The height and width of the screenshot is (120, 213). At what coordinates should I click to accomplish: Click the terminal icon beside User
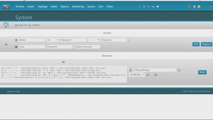coord(16,47)
